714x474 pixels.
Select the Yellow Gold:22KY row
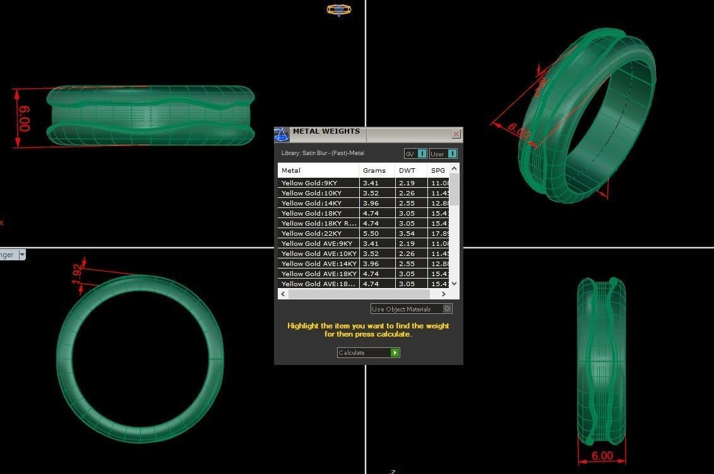pyautogui.click(x=364, y=233)
